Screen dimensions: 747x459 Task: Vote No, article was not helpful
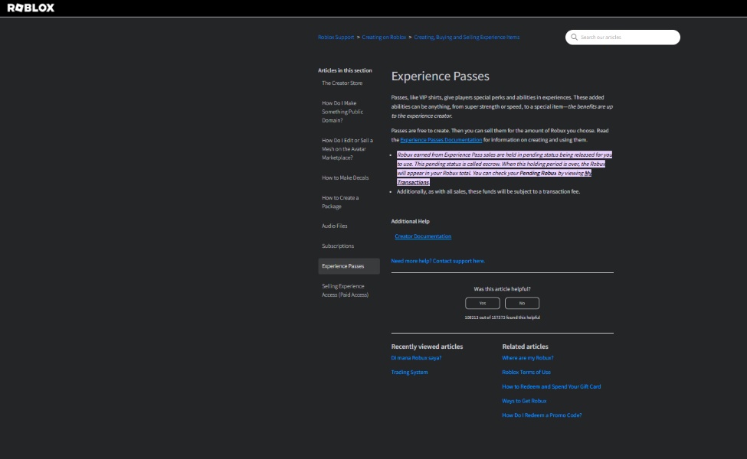coord(523,303)
